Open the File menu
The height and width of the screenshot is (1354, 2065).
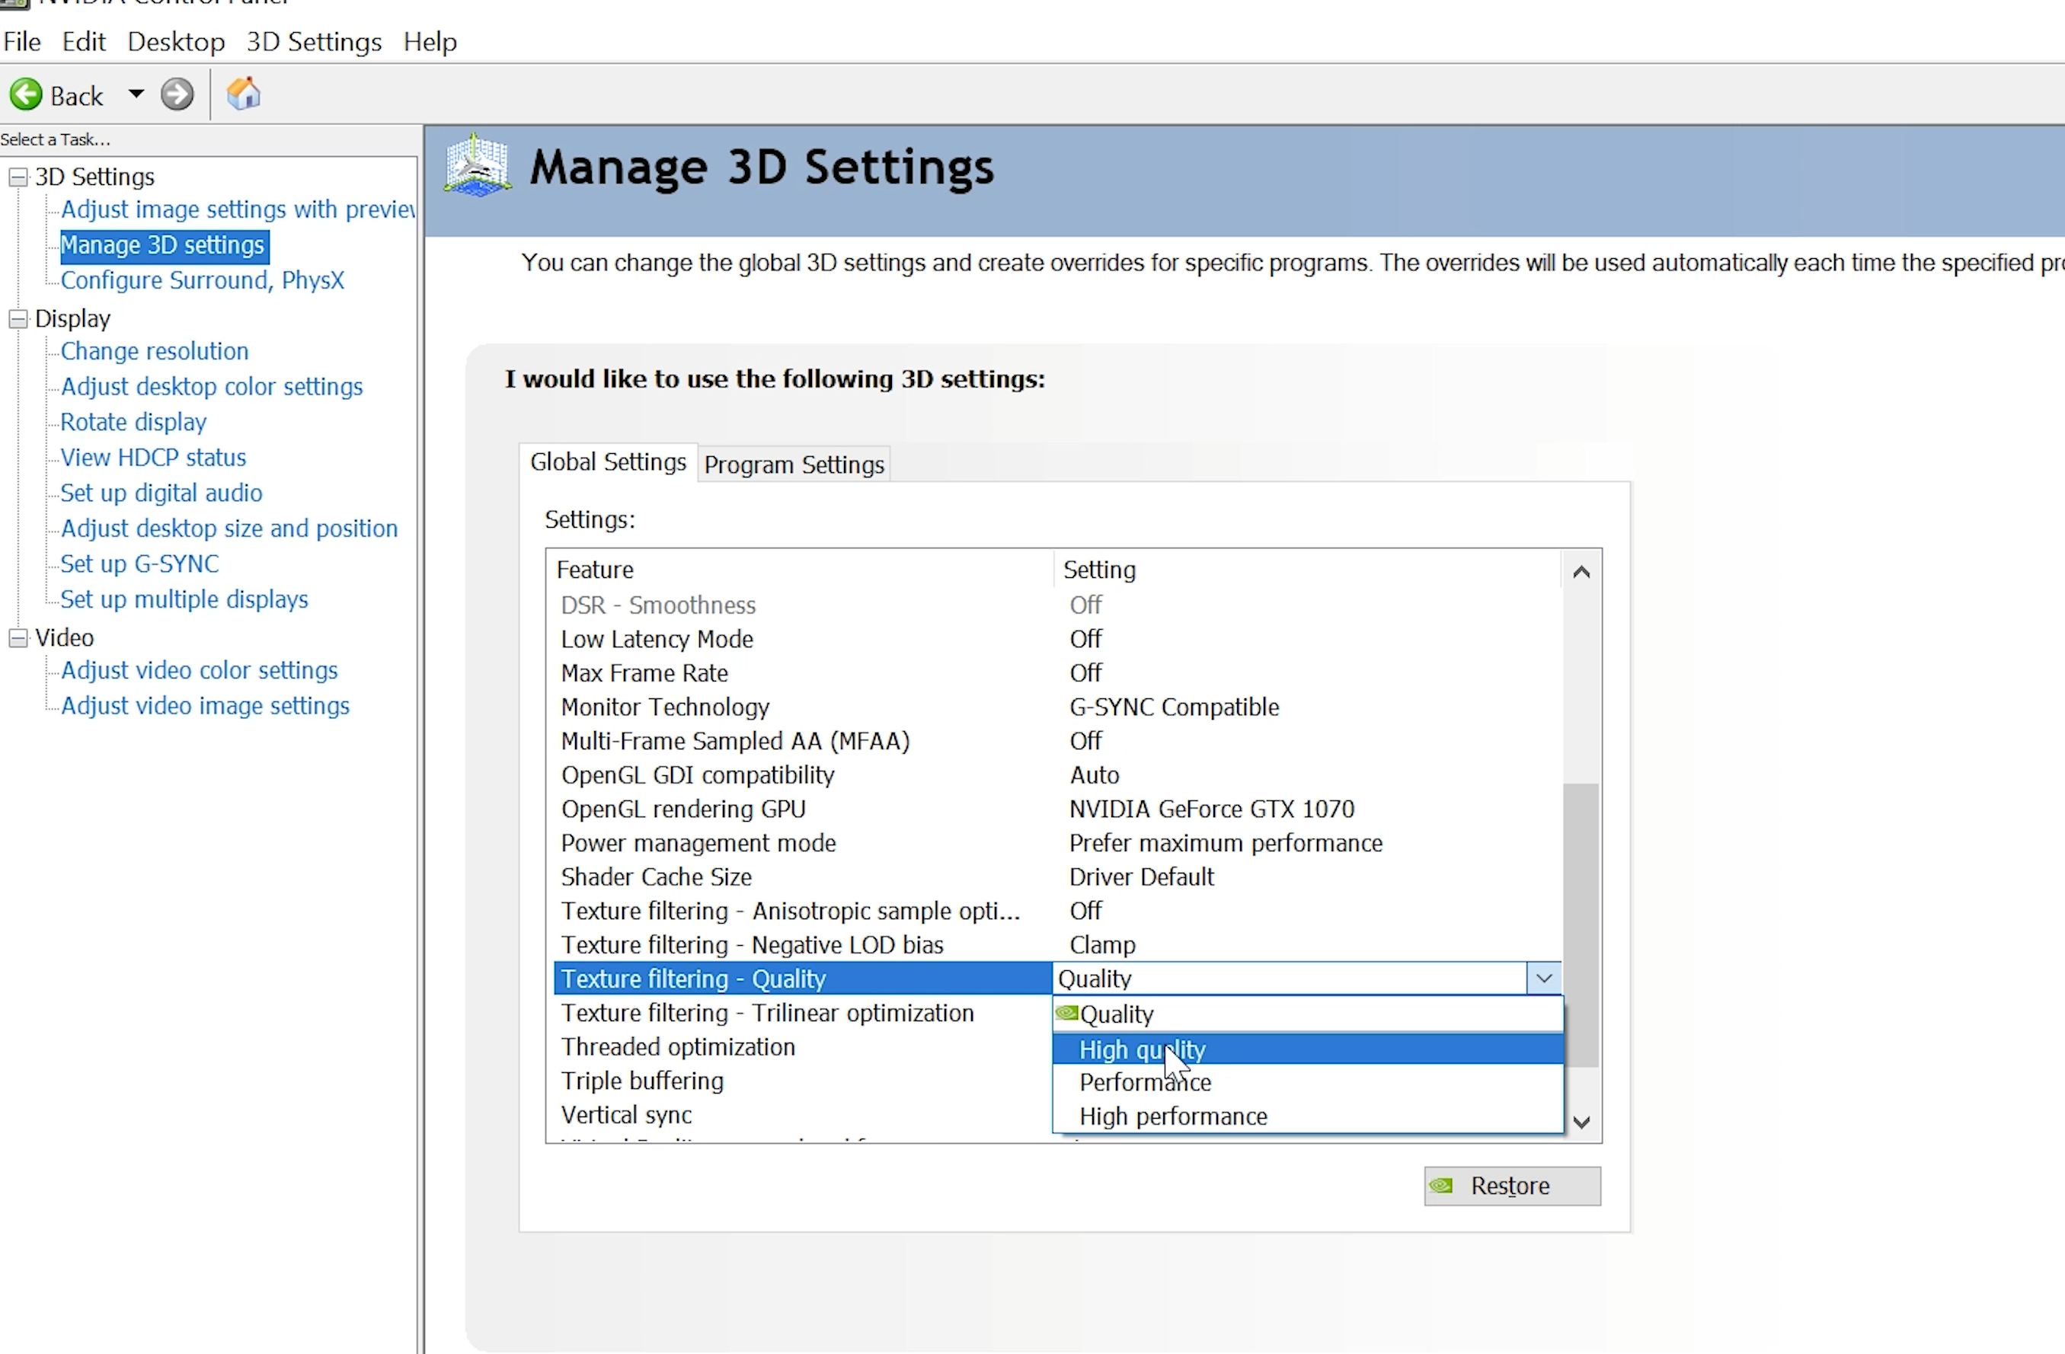21,42
